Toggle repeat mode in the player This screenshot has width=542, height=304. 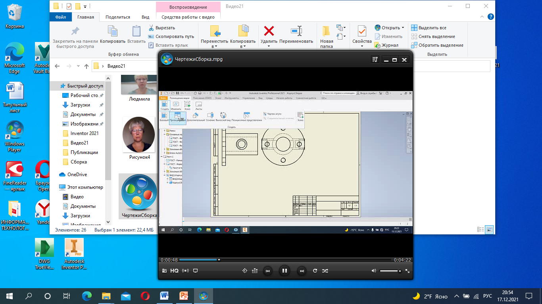click(x=315, y=271)
